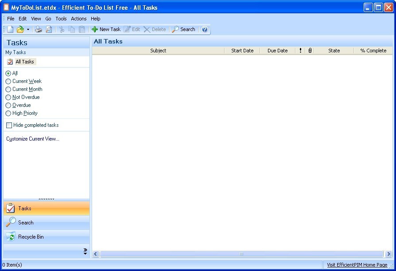Sort tasks by the Due Date column header
Image resolution: width=396 pixels, height=271 pixels.
click(x=277, y=51)
